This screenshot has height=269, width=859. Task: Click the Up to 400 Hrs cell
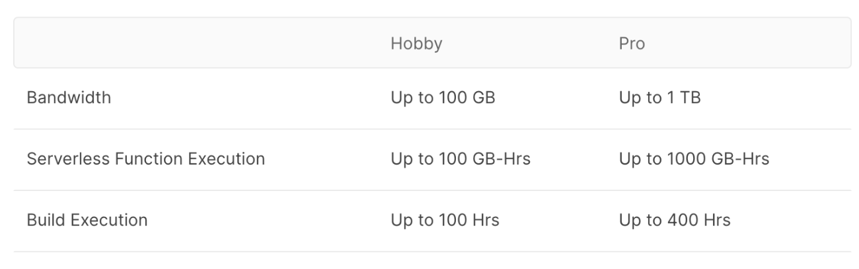pyautogui.click(x=675, y=220)
